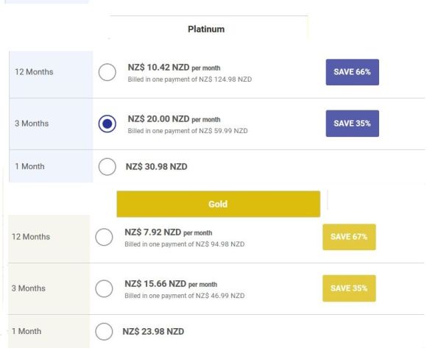
Task: Choose the Gold 1 Month radio option
Action: (104, 331)
